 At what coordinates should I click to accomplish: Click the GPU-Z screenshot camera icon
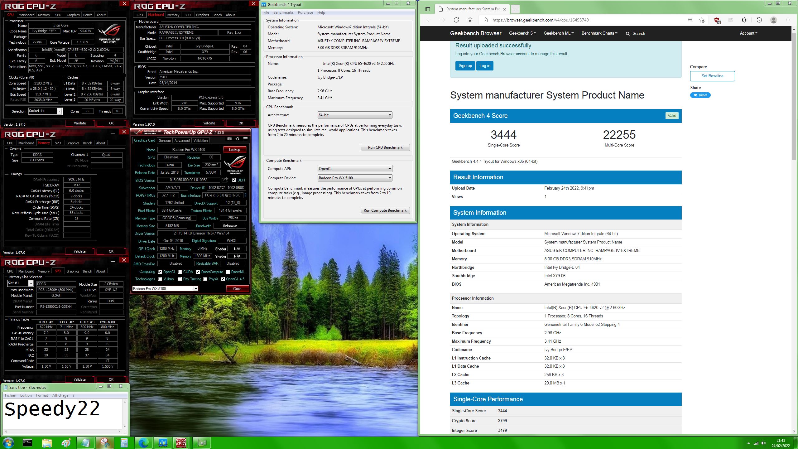tap(229, 139)
